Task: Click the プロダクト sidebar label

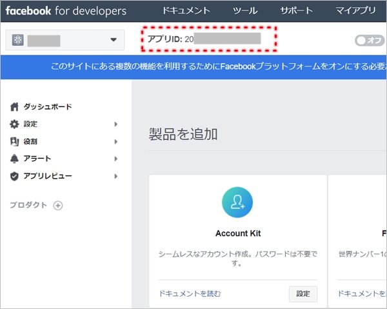Action: click(x=28, y=205)
